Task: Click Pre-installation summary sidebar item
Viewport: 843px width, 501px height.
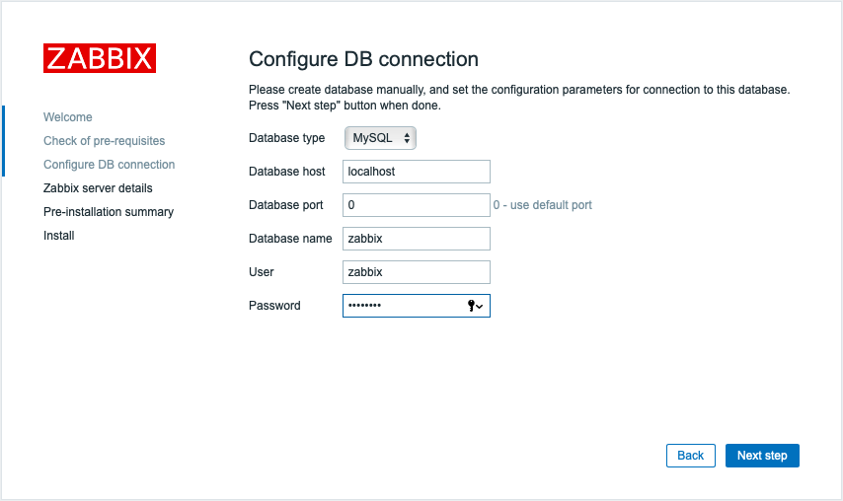Action: click(109, 212)
